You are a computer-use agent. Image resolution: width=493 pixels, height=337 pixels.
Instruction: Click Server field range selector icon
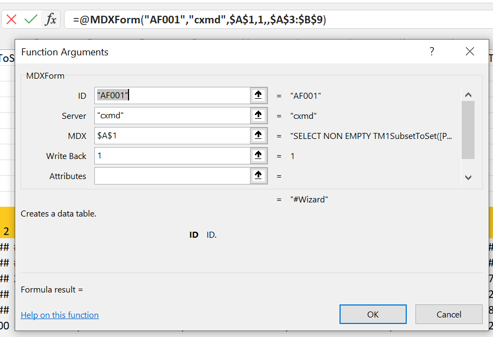pos(258,116)
